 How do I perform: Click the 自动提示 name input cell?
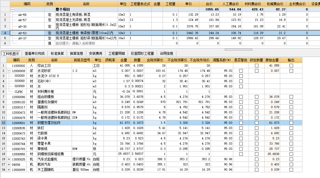86,43
